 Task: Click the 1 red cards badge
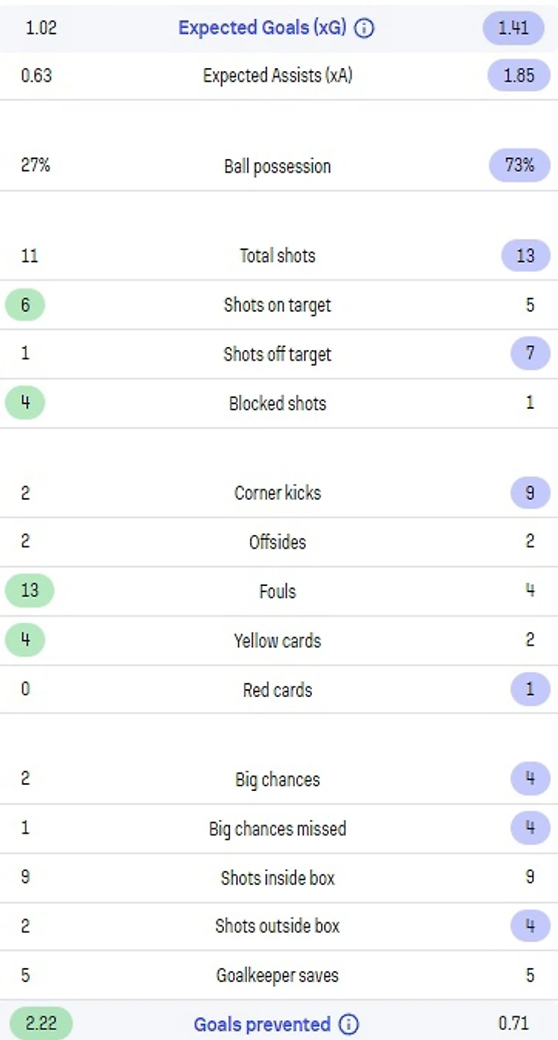click(530, 689)
